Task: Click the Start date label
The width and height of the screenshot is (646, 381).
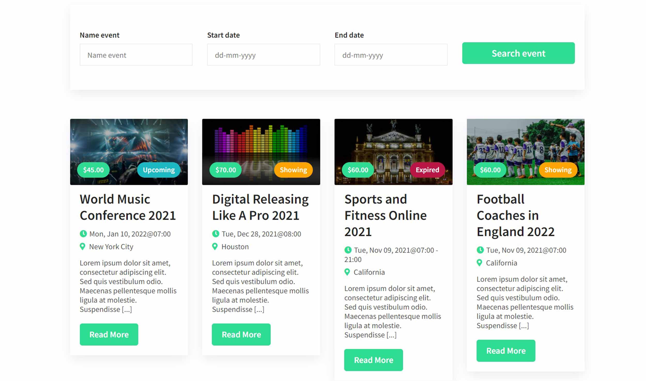Action: (x=223, y=35)
